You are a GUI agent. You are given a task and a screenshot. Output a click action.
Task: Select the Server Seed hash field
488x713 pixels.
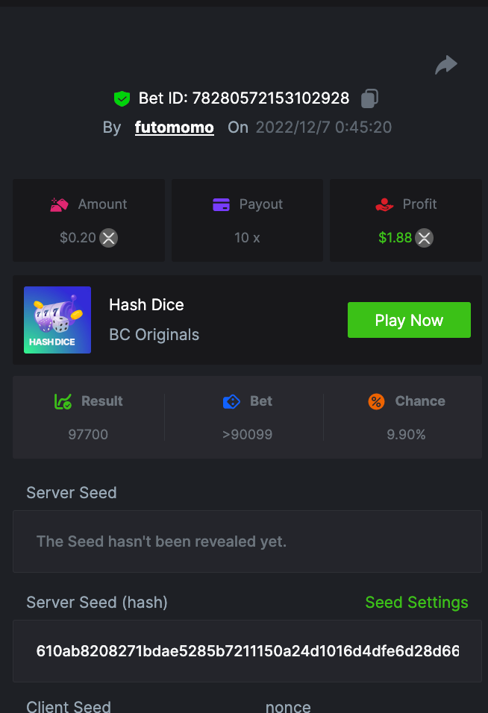(247, 651)
